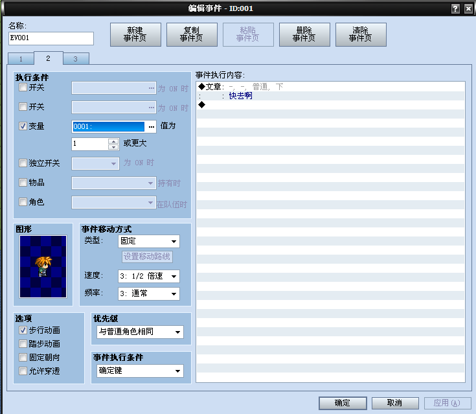This screenshot has height=414, width=476.
Task: Close the event editor window
Action: pos(468,9)
